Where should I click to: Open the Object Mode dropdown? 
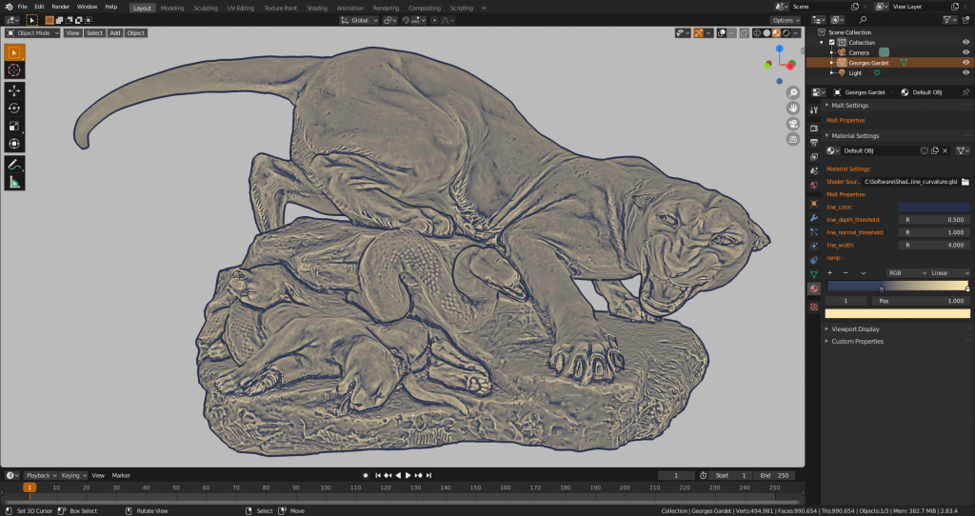[32, 32]
